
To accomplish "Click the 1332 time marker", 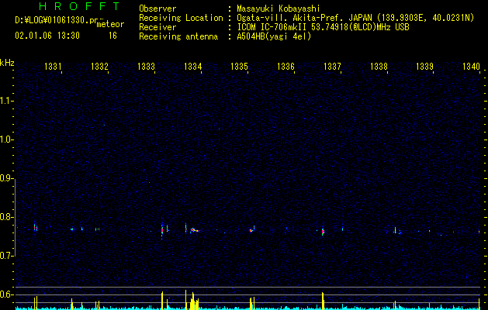I will pos(99,66).
